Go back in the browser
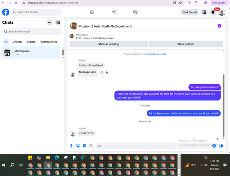The image size is (230, 176). (3, 3)
